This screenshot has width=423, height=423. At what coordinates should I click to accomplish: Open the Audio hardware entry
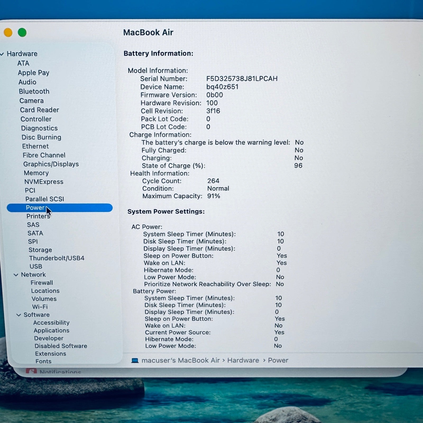click(x=27, y=82)
